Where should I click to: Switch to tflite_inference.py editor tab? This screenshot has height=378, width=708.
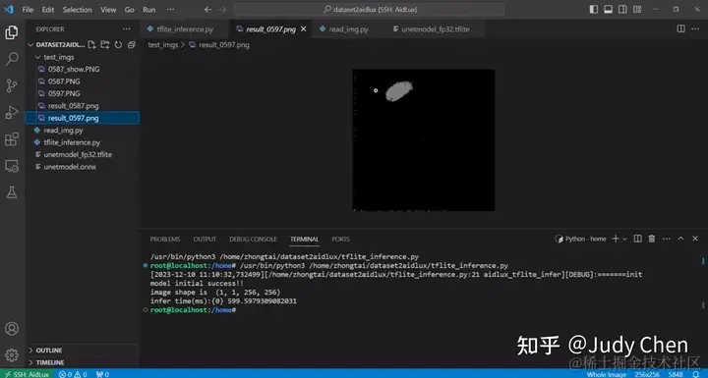click(x=185, y=28)
